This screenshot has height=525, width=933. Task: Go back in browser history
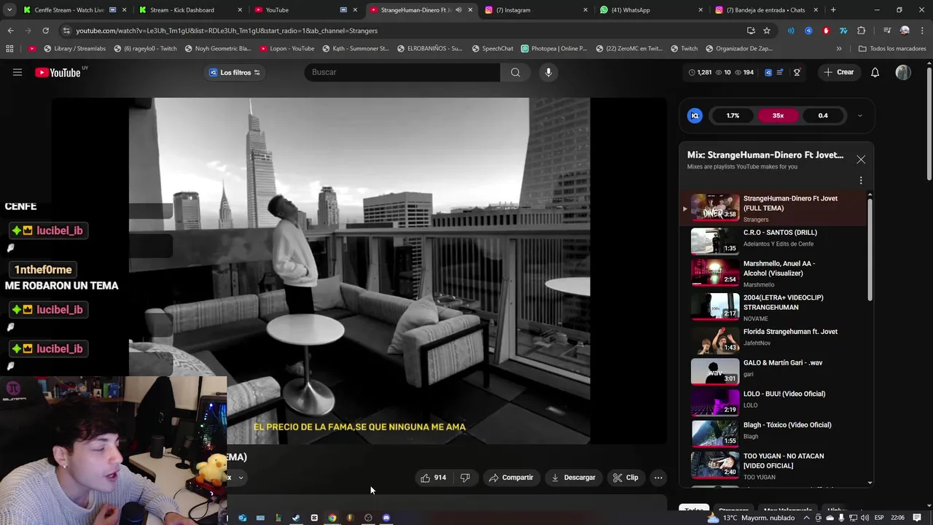click(x=10, y=31)
